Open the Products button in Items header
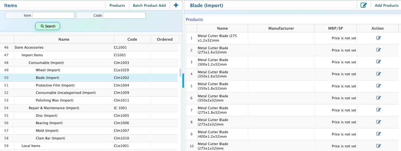Viewport: 401px width, 151px height. tap(117, 5)
